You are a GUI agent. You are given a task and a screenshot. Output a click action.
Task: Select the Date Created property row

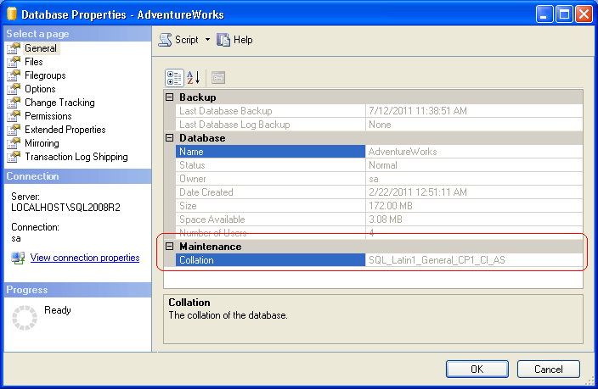[379, 192]
